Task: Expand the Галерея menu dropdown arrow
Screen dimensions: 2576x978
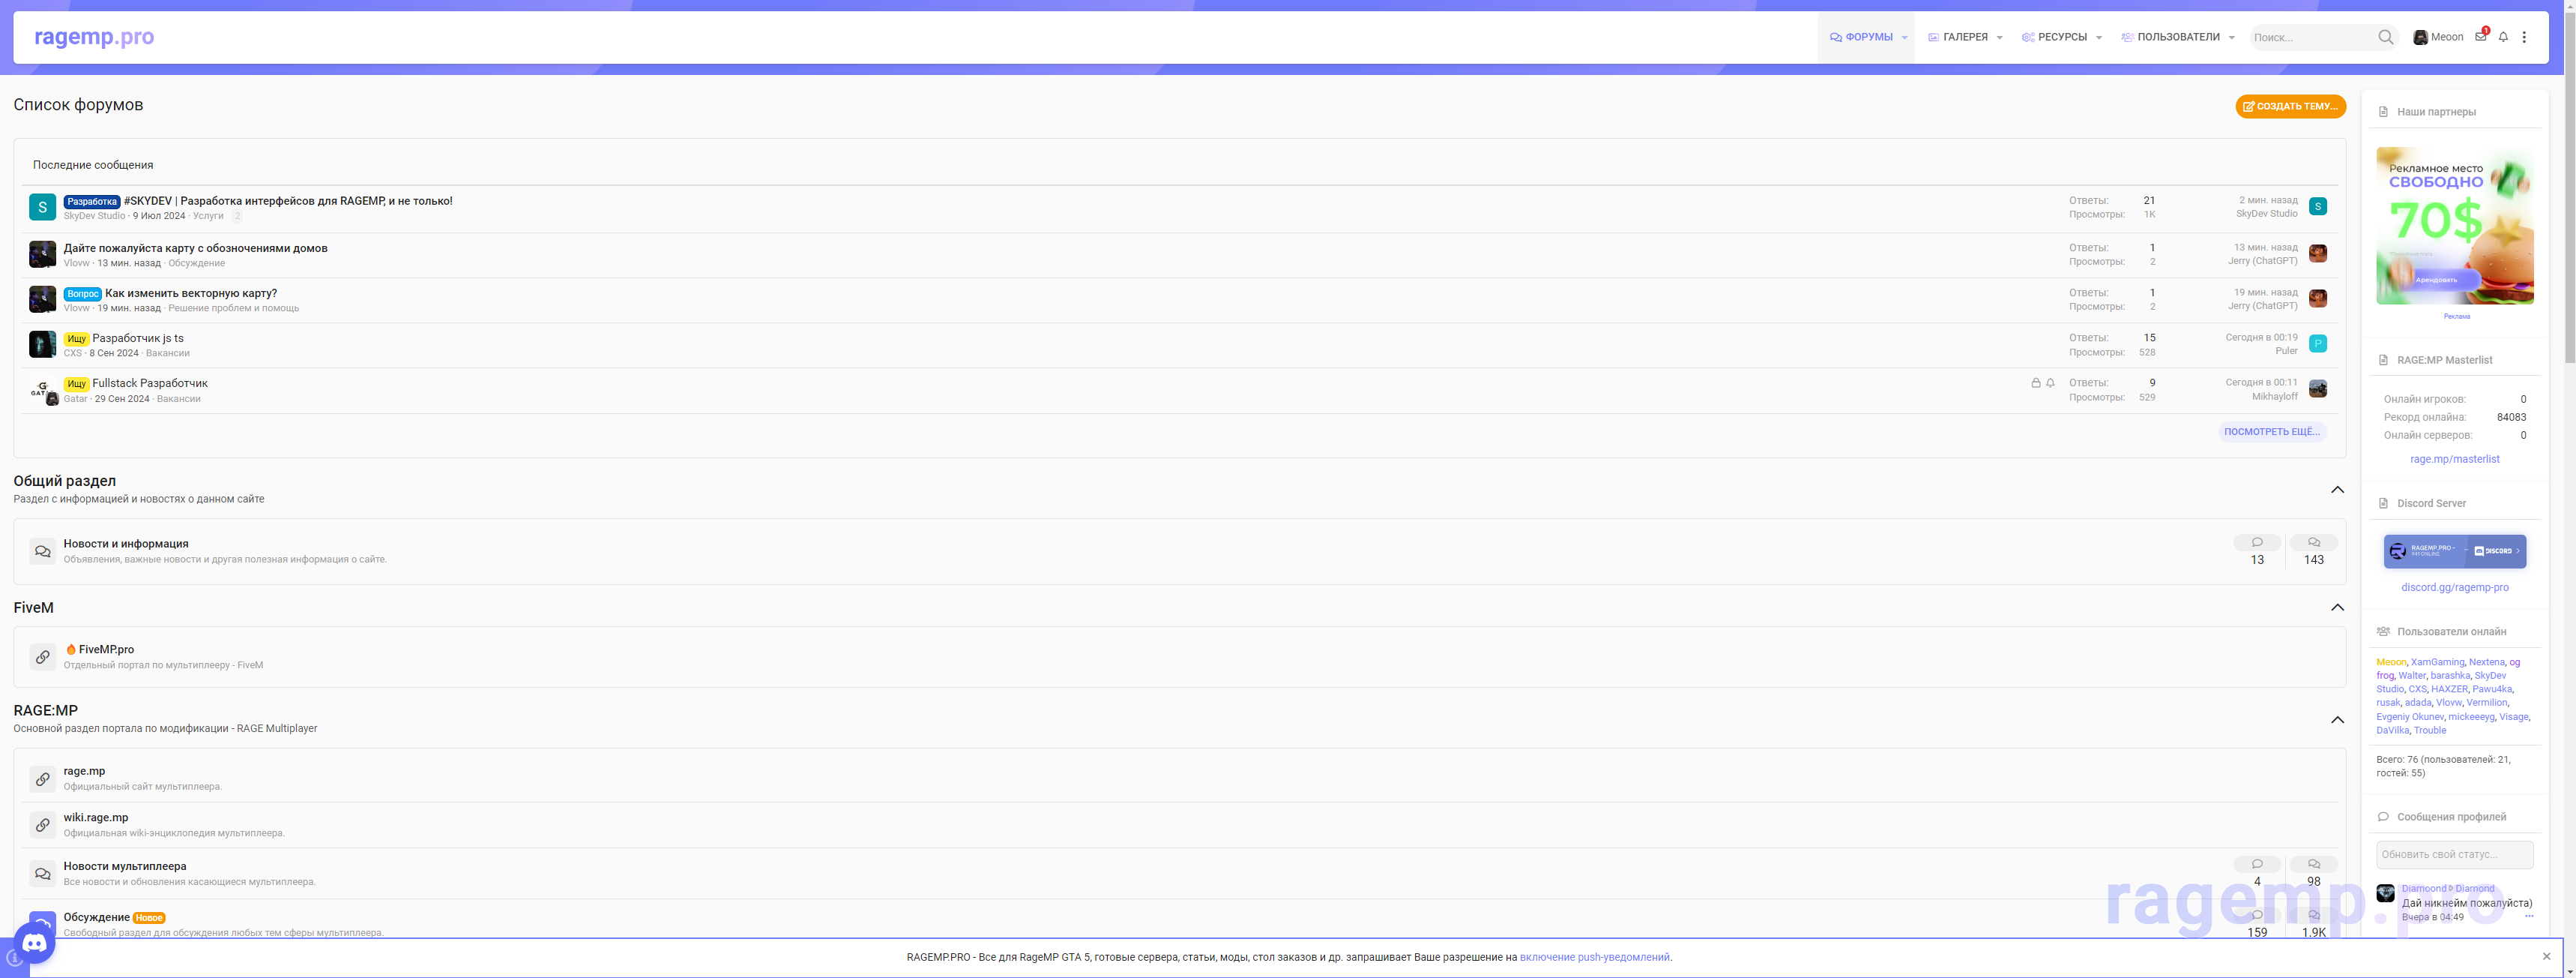Action: 1999,38
